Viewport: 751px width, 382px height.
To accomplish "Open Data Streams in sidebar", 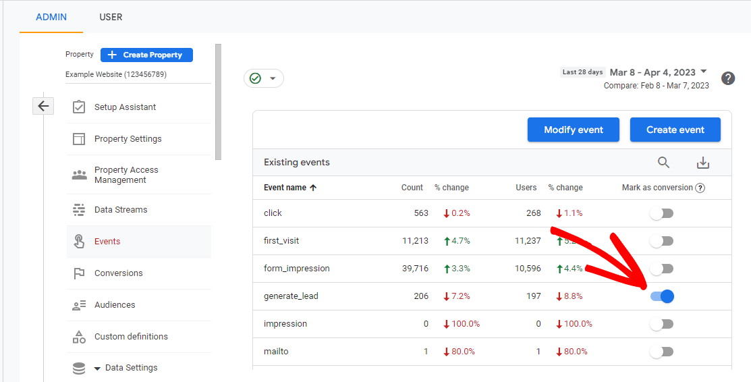I will pos(120,210).
